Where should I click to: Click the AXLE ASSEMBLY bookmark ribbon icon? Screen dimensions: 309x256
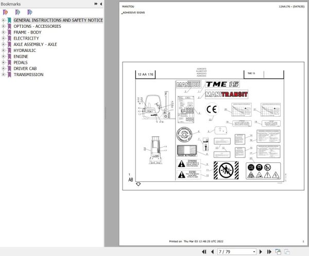point(9,44)
